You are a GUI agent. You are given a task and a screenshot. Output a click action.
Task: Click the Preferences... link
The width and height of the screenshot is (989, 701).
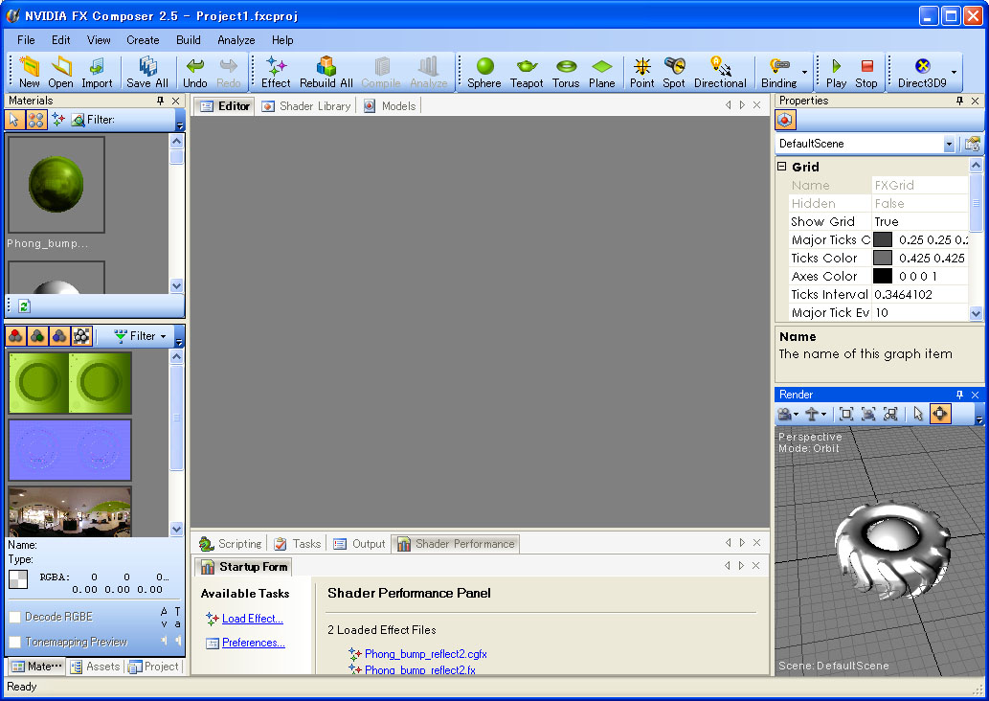[254, 643]
